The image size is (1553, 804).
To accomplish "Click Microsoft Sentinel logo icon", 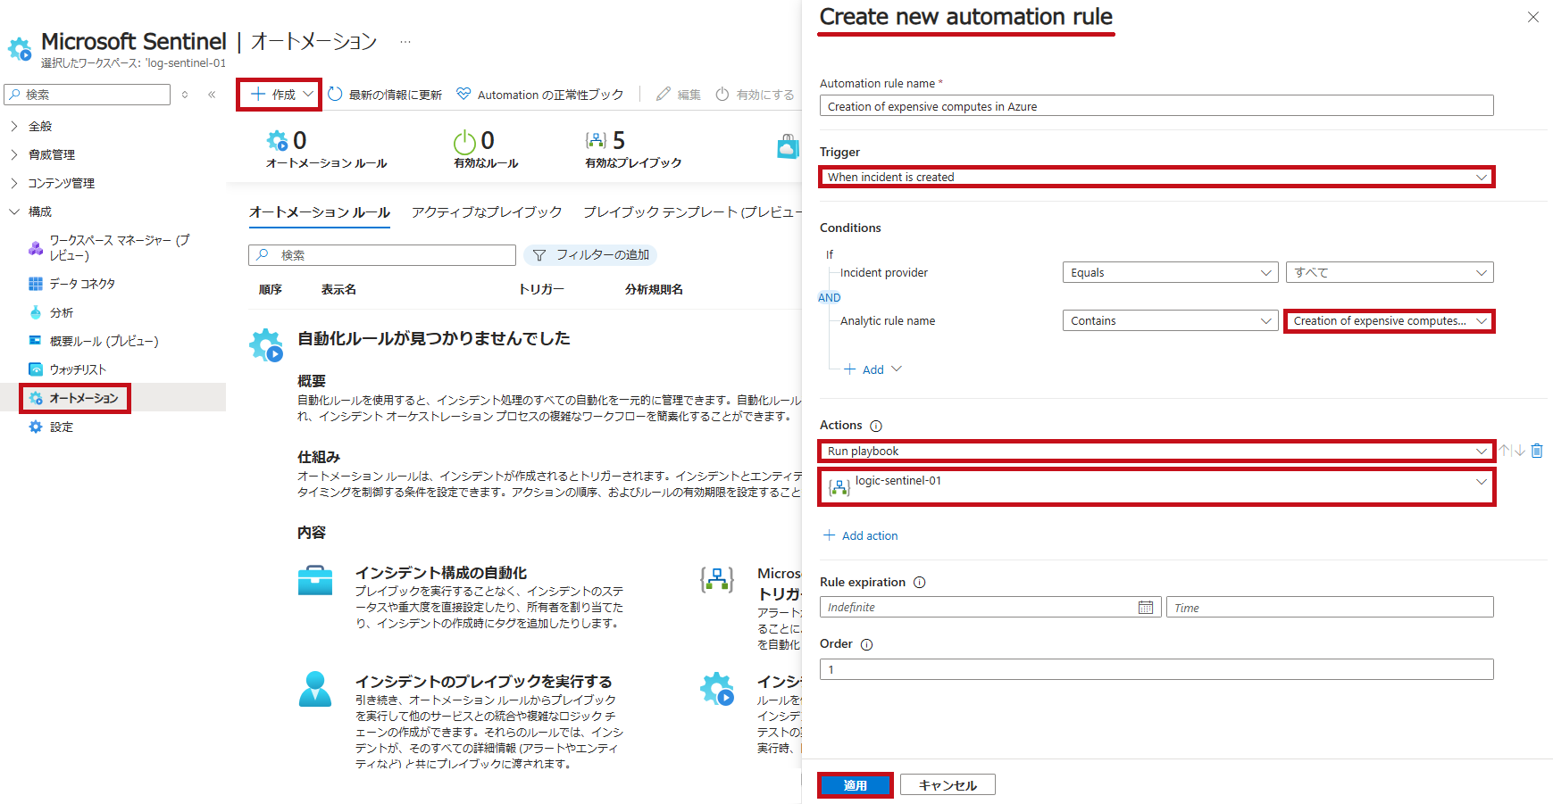I will (x=20, y=49).
